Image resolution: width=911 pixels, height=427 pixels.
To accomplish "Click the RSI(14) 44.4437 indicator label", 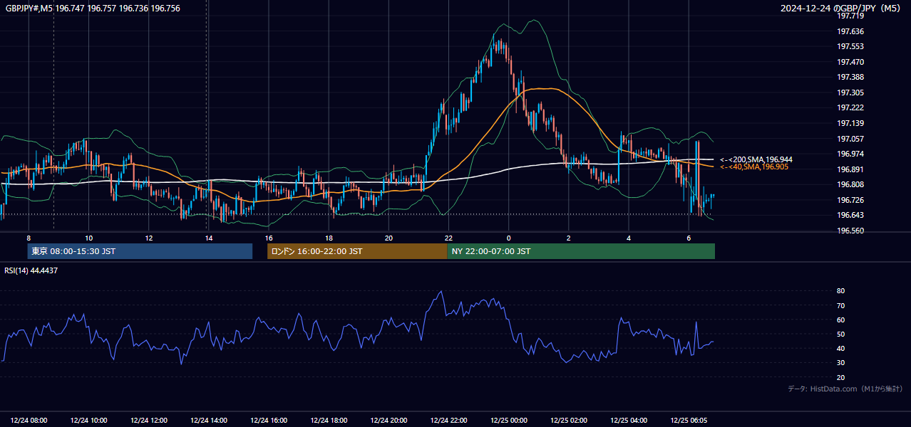I will 31,270.
